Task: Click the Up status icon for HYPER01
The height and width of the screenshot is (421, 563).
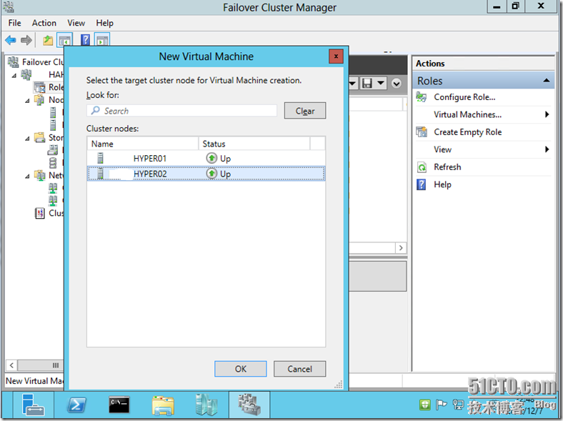Action: (211, 158)
